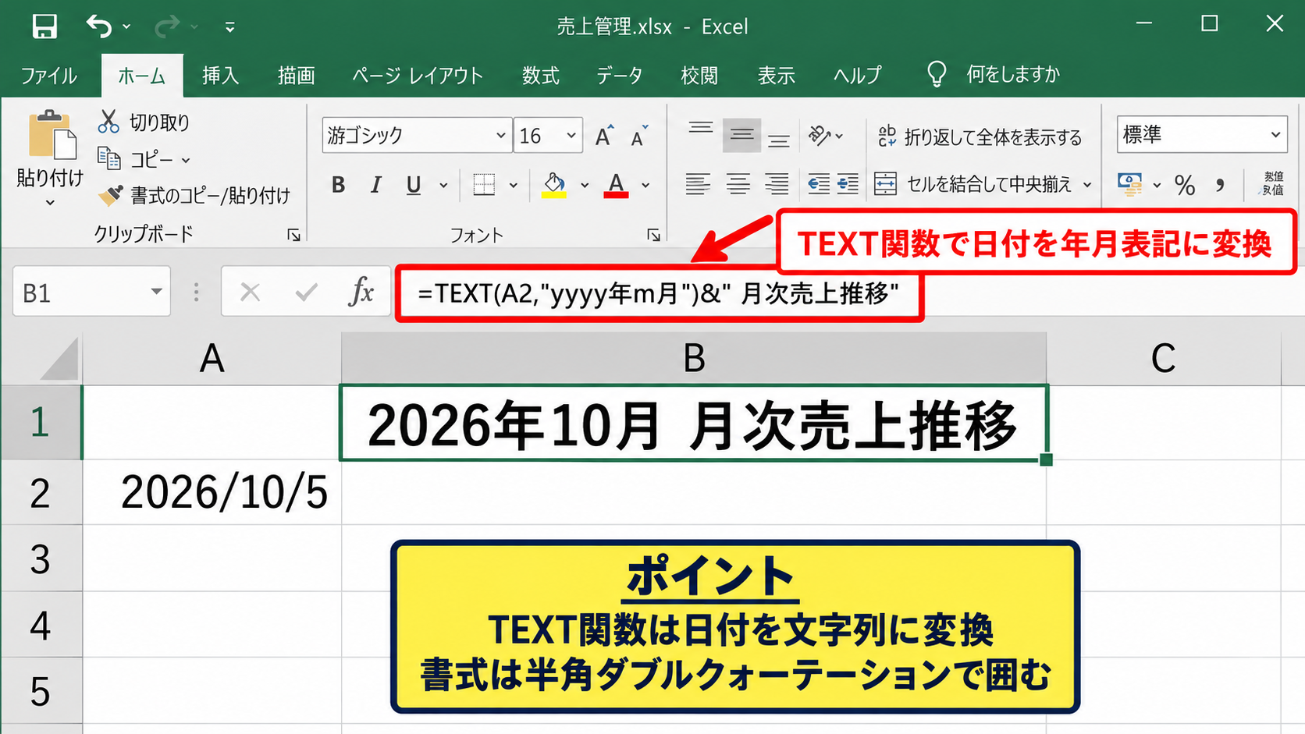Toggle Underline formatting
This screenshot has height=734, width=1305.
414,185
